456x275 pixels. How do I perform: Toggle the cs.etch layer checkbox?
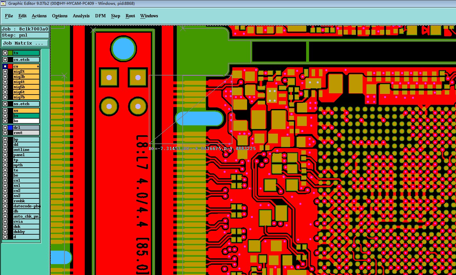click(5, 60)
